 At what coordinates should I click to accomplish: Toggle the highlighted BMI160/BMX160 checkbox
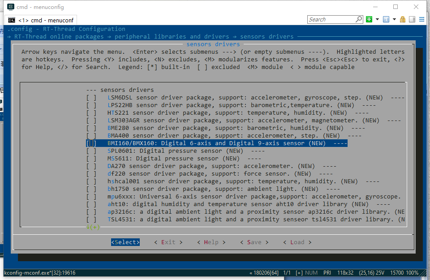pos(91,143)
